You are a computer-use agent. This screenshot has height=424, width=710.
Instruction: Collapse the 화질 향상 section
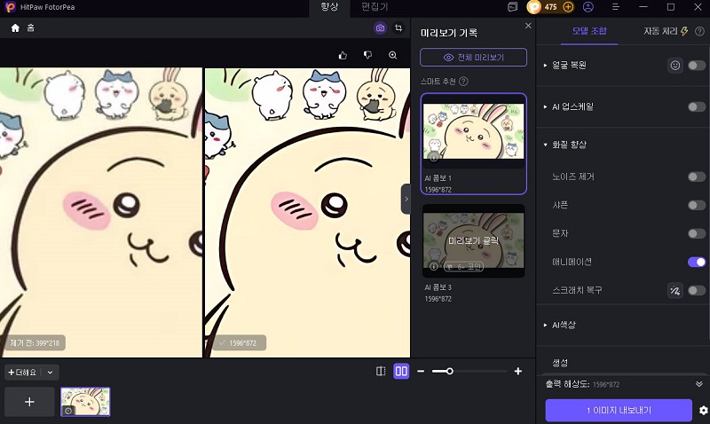pos(545,145)
